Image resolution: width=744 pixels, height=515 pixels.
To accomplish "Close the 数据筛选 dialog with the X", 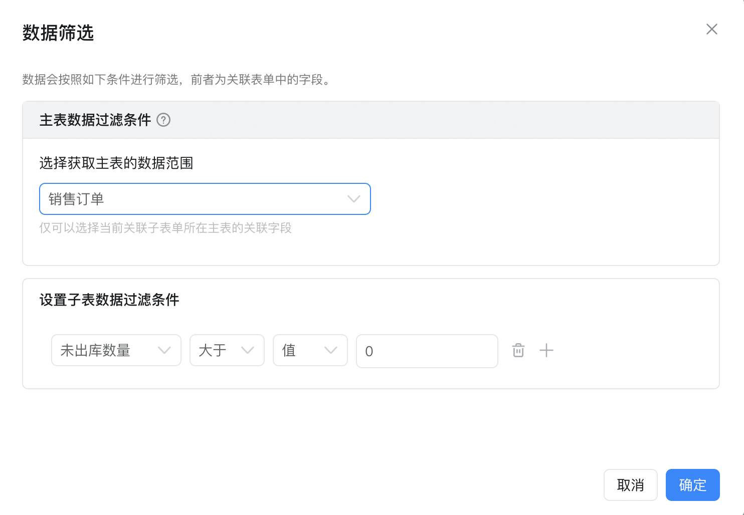I will 711,29.
